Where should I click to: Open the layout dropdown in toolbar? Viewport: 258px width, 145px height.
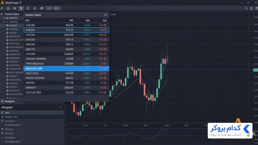click(57, 8)
